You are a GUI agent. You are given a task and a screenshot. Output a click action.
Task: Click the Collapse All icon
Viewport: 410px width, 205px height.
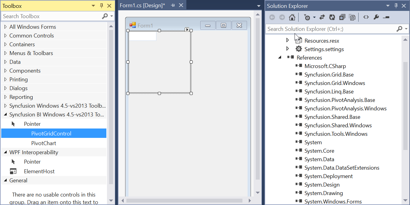point(342,18)
